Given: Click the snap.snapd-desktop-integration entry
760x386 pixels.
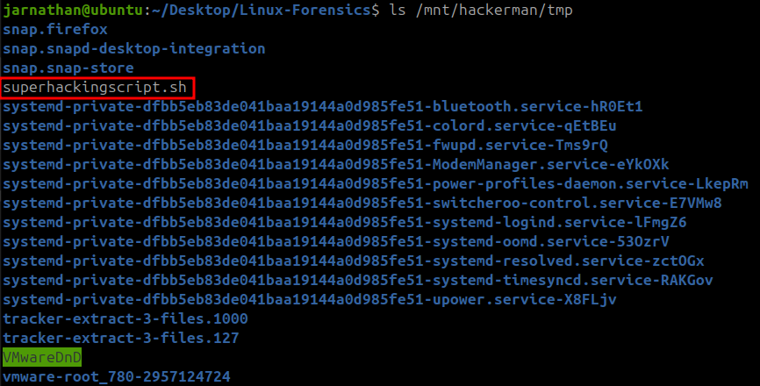Looking at the screenshot, I should tap(133, 49).
